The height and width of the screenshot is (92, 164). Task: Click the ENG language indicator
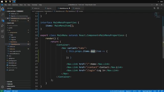coord(162,2)
